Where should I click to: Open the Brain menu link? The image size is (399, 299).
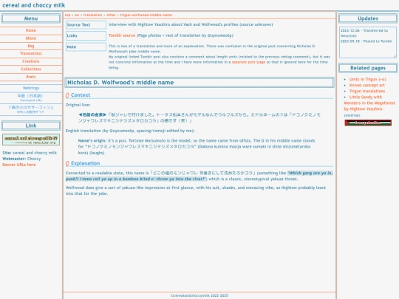pos(31,77)
